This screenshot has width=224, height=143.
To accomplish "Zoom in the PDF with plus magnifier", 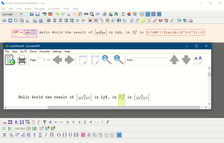I will click(119, 60).
